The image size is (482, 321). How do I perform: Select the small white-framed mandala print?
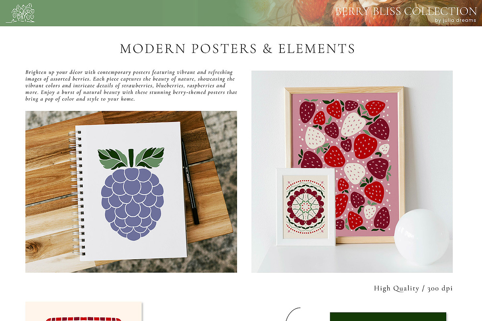point(306,207)
